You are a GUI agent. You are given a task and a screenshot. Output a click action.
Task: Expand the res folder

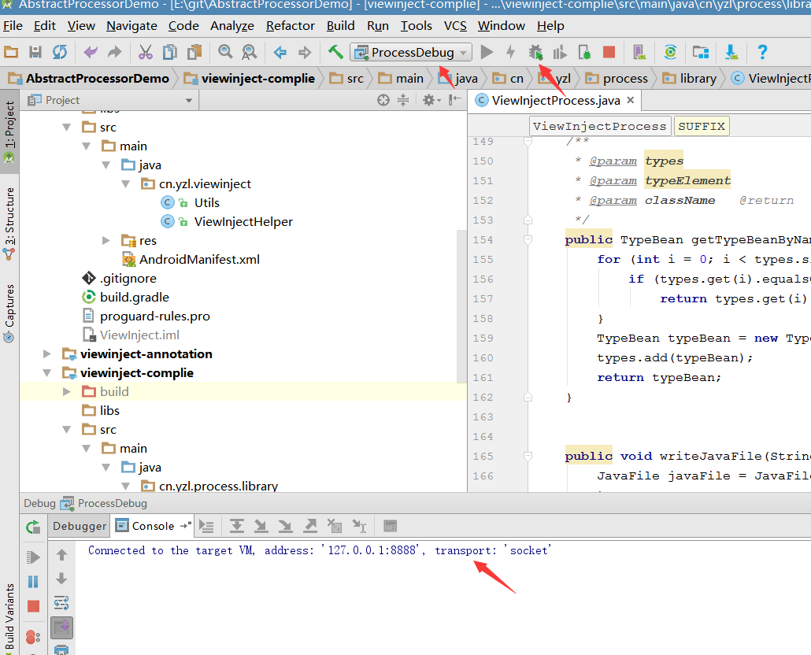click(106, 240)
